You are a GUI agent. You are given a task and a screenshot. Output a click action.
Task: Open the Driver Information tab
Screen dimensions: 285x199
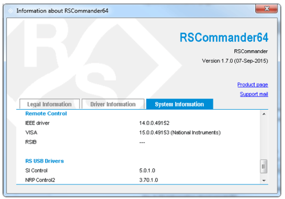click(113, 105)
